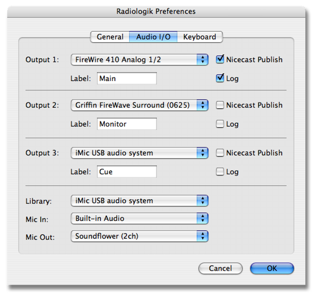Image resolution: width=322 pixels, height=302 pixels.
Task: Switch to the Keyboard tab
Action: click(x=200, y=37)
